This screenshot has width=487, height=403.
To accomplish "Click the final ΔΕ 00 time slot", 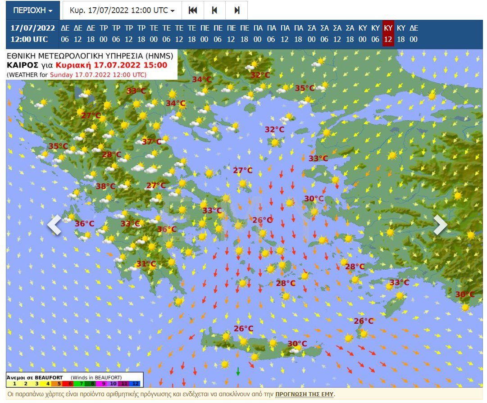I will coord(414,34).
